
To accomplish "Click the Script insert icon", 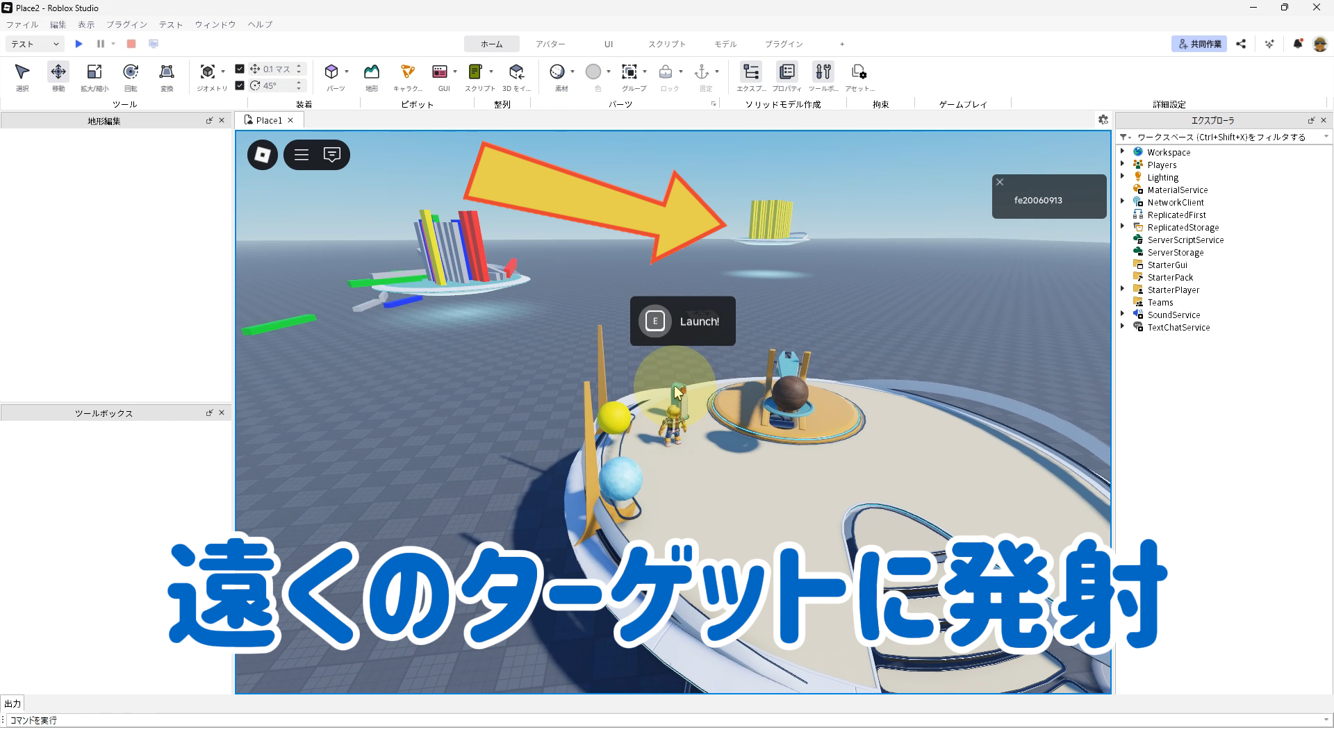I will [x=475, y=72].
